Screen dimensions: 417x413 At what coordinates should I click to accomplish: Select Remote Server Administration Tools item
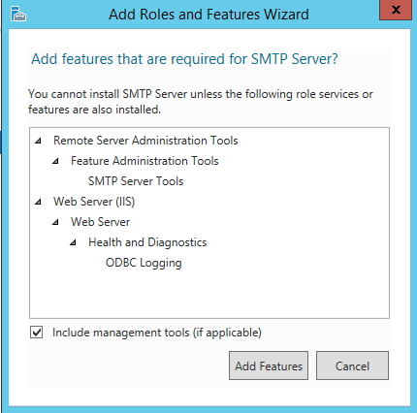(x=145, y=141)
